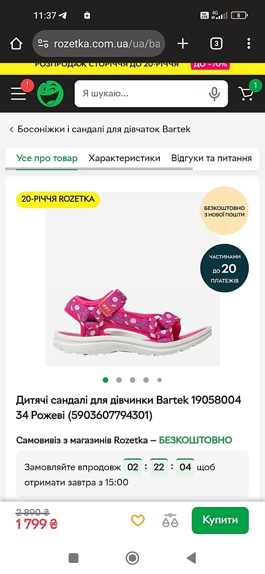Tap the green Rozetka smiley logo
Screen dimensions: 265x574
pos(50,94)
